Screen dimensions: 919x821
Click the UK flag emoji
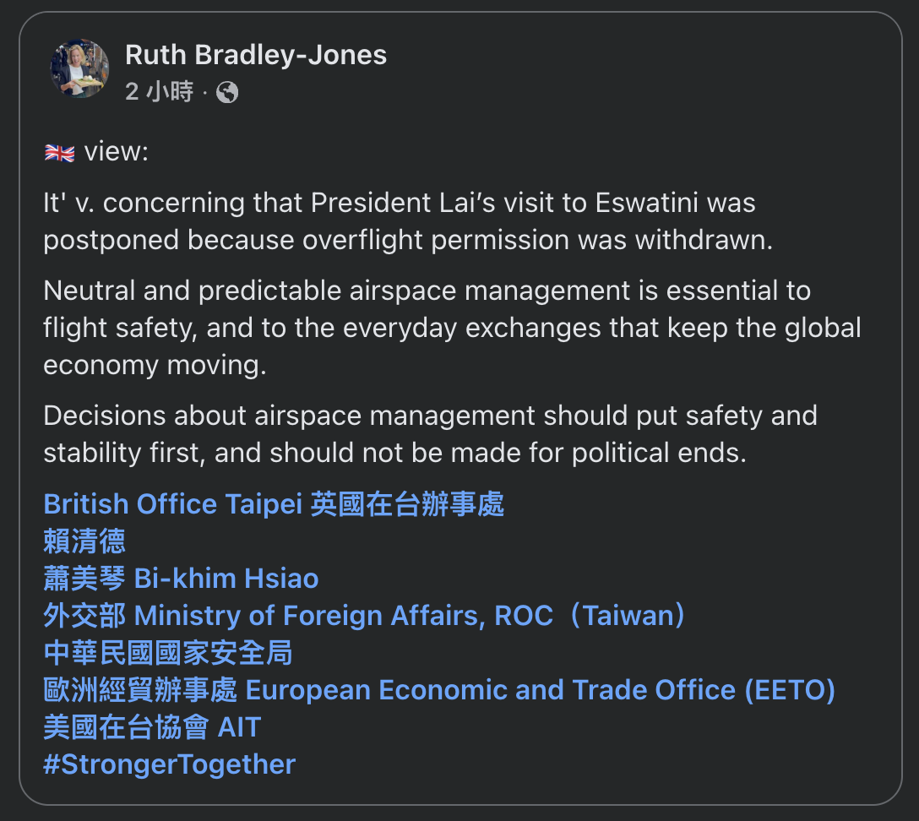tap(59, 153)
